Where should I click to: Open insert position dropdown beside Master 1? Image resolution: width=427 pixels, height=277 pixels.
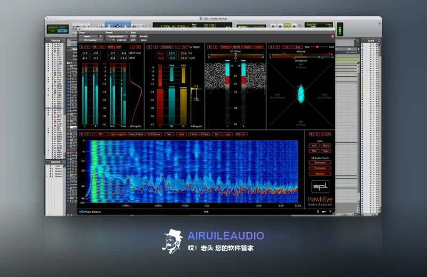tap(100, 36)
